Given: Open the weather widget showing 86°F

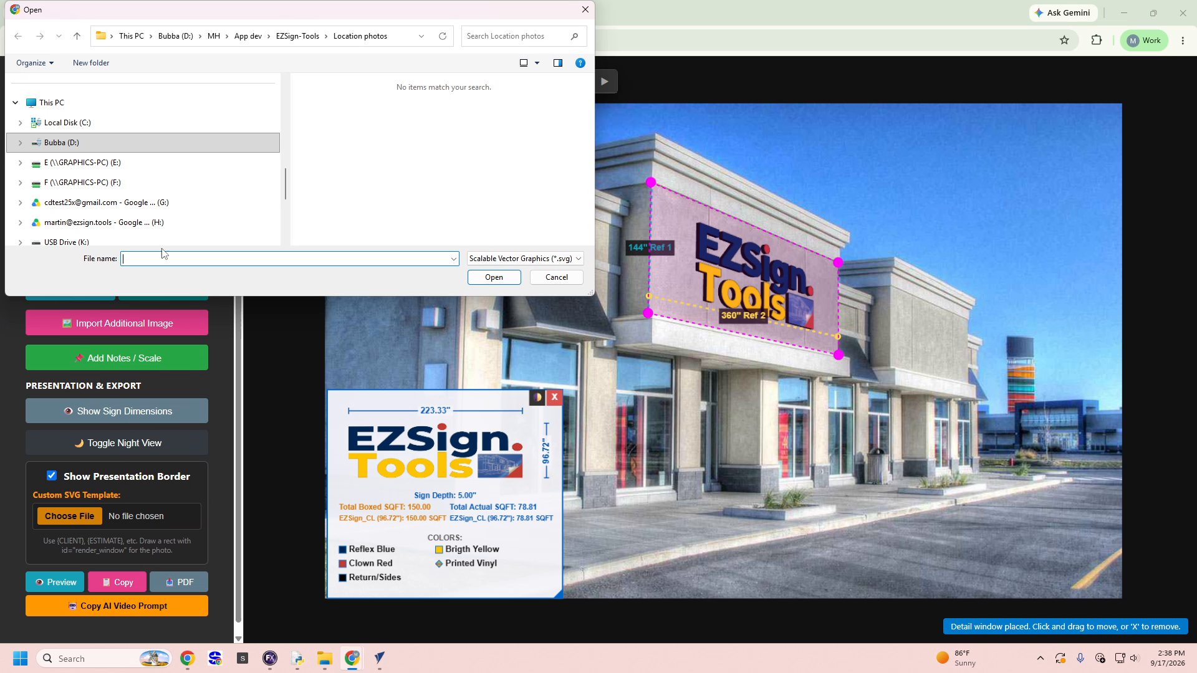Looking at the screenshot, I should click(x=956, y=659).
